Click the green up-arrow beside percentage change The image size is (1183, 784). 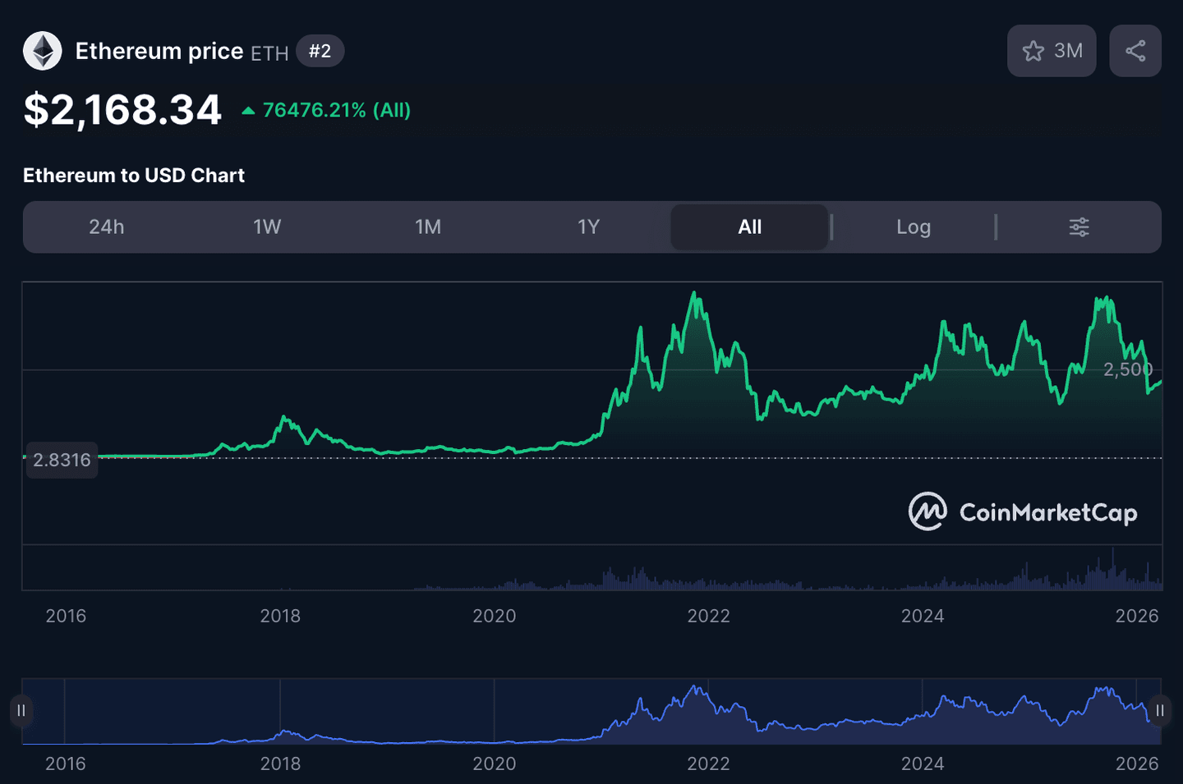pyautogui.click(x=248, y=111)
